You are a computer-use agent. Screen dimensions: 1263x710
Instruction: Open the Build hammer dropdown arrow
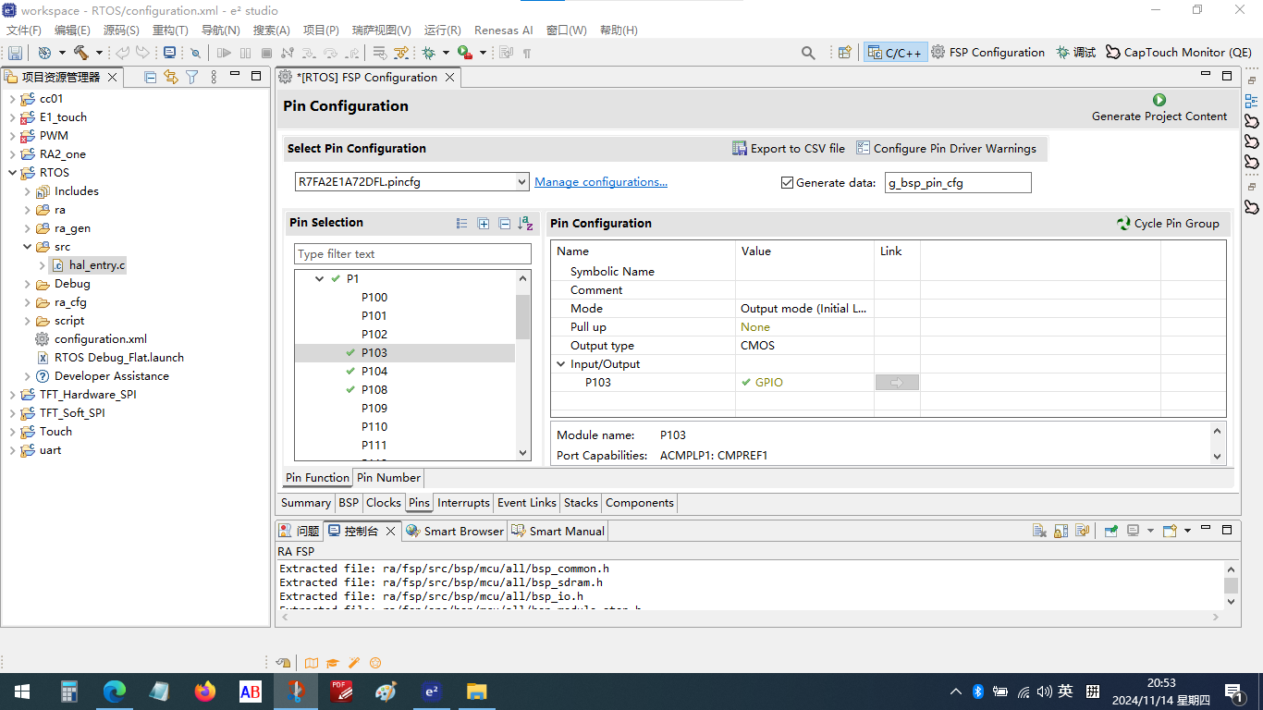99,53
